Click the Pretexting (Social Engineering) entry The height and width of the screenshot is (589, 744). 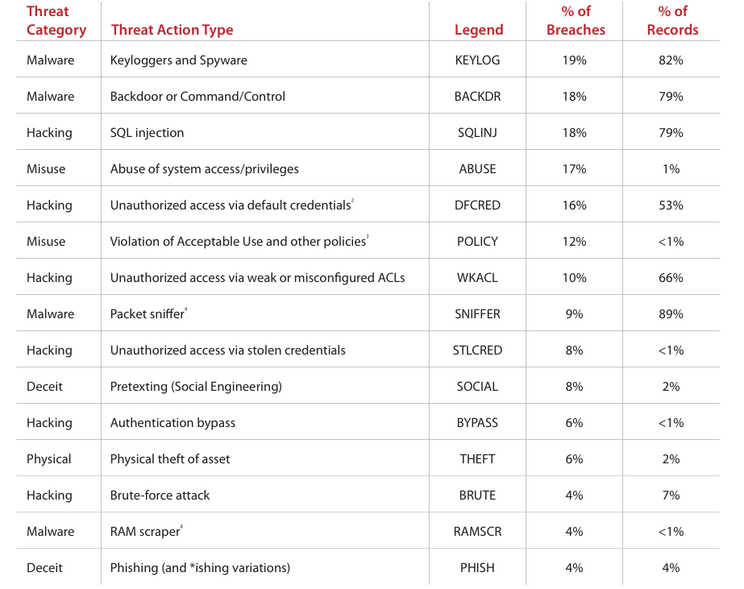tap(196, 387)
